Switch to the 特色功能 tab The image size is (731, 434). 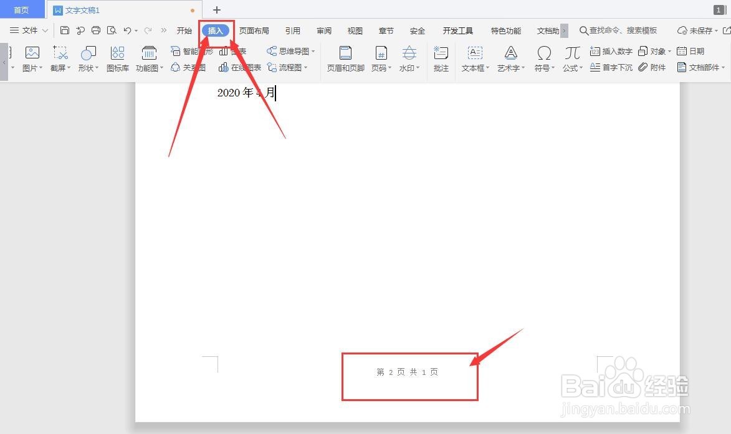point(506,30)
